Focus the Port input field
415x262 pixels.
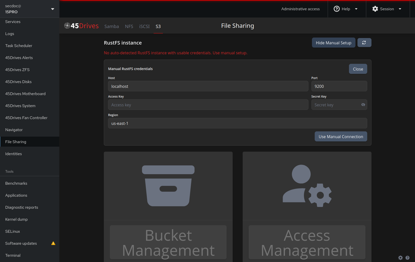coord(339,86)
